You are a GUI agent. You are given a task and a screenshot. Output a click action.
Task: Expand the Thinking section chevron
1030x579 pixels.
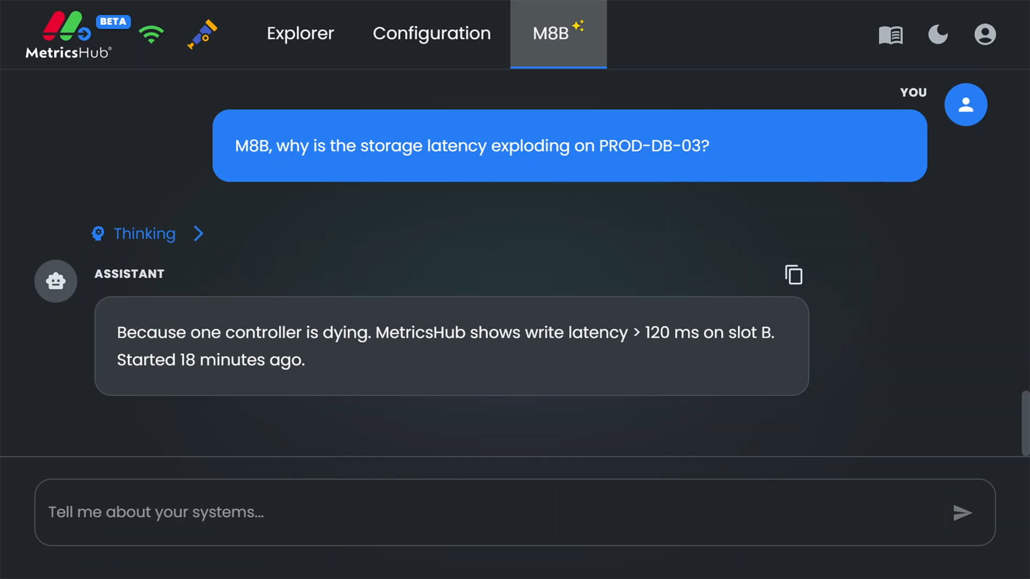pos(198,233)
